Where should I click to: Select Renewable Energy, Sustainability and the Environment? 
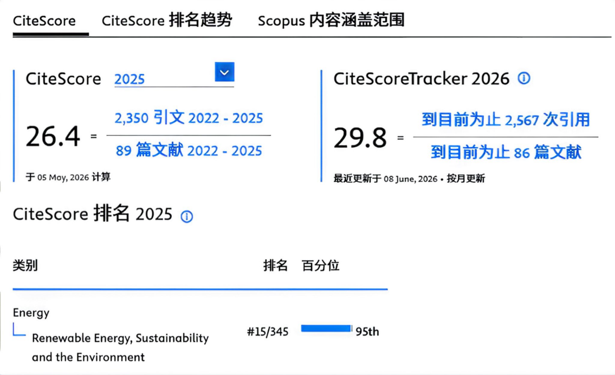(120, 347)
